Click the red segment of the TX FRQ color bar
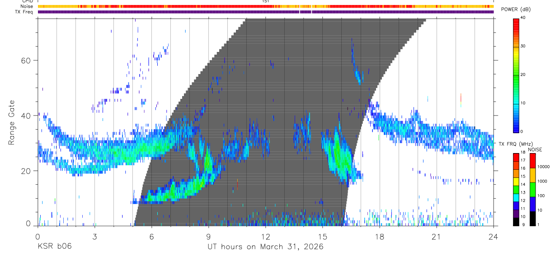The height and width of the screenshot is (256, 555). pos(516,158)
